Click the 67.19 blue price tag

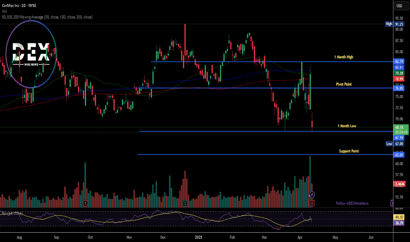399,138
